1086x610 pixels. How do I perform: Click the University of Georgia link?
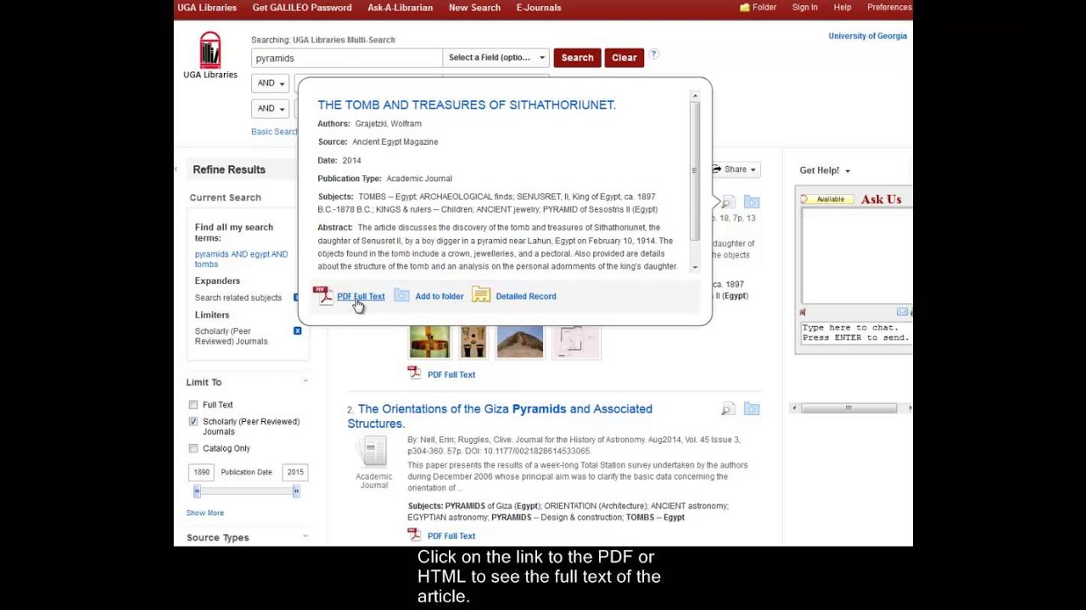pyautogui.click(x=867, y=36)
